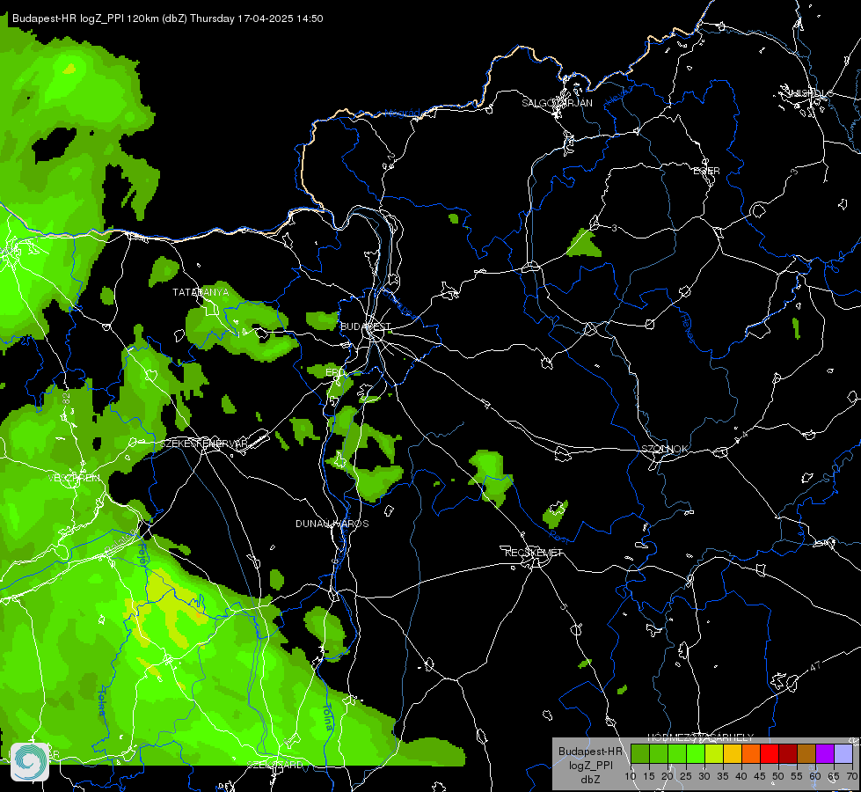This screenshot has height=792, width=861.
Task: Click the logZ_PPI text in the legend
Action: click(590, 765)
